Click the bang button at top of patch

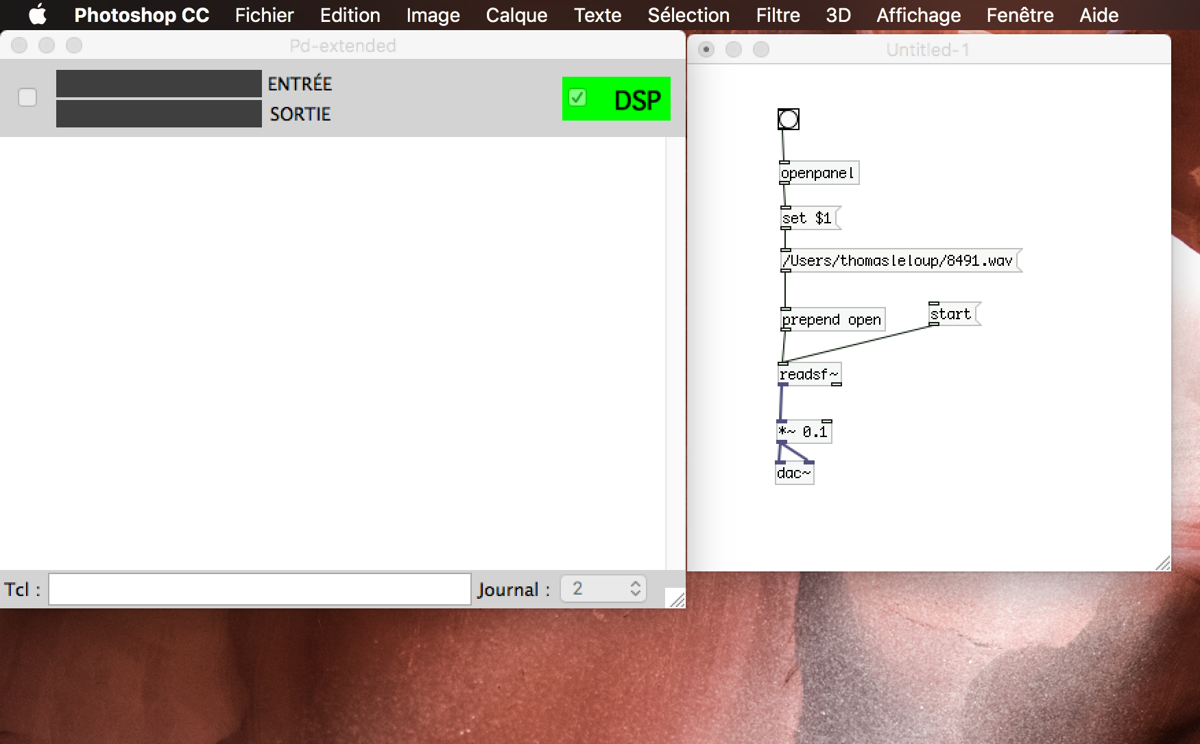point(788,119)
